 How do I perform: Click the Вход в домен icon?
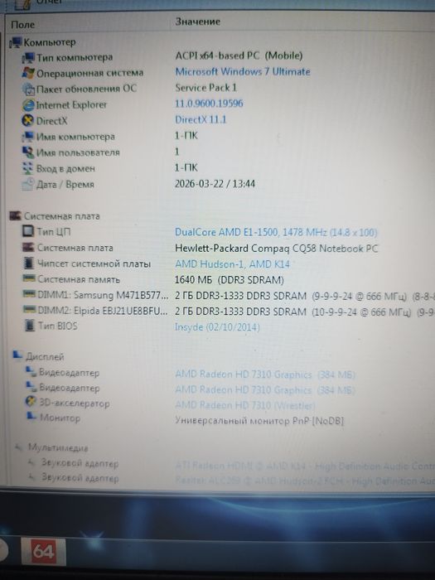tap(28, 168)
